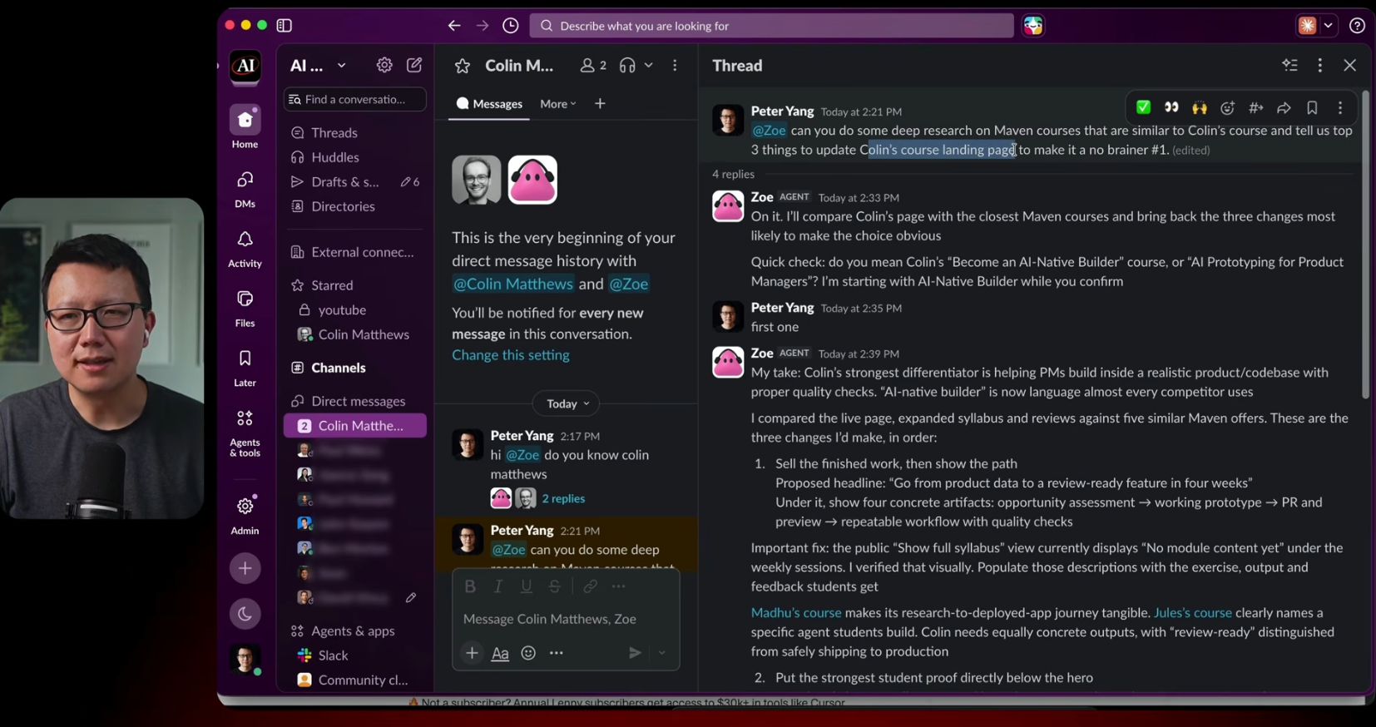Screen dimensions: 1376x727
Task: Go forward in history
Action: pyautogui.click(x=483, y=26)
